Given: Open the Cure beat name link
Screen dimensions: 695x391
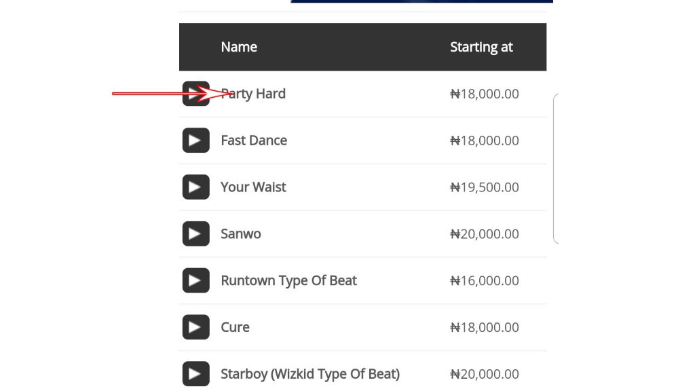Looking at the screenshot, I should 236,327.
